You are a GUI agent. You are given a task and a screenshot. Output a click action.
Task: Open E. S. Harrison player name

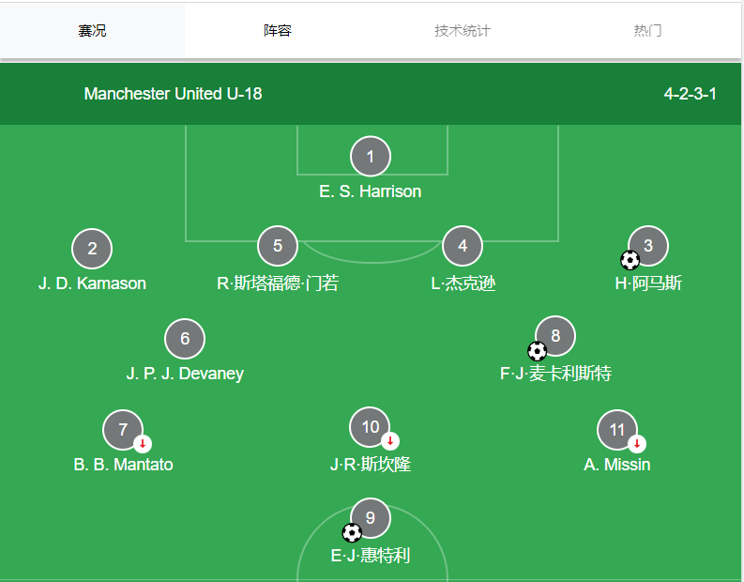(371, 191)
